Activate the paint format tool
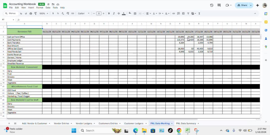 pyautogui.click(x=35, y=13)
